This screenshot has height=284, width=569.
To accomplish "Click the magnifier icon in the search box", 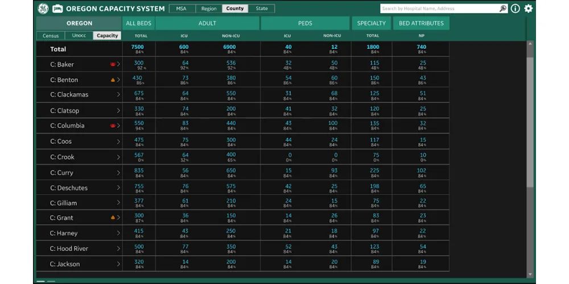I will coord(502,9).
